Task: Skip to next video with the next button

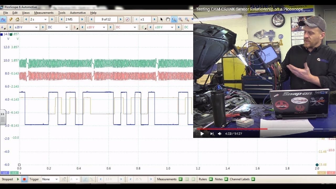Action: tap(212, 134)
